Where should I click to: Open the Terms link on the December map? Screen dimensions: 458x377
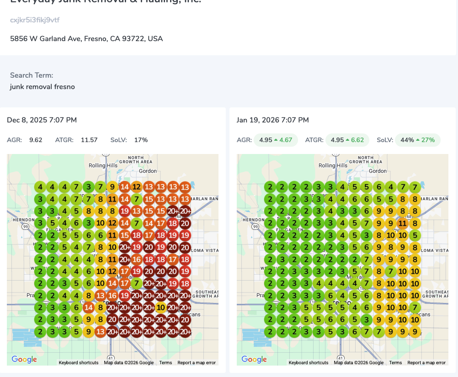pos(165,362)
